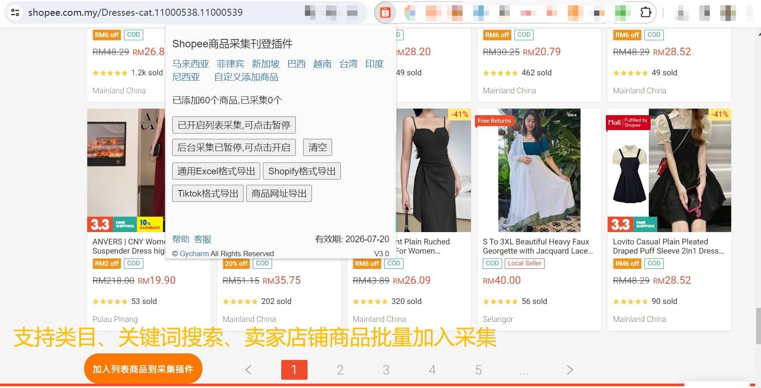
Task: Click the 202 sold rating row
Action: 257,301
